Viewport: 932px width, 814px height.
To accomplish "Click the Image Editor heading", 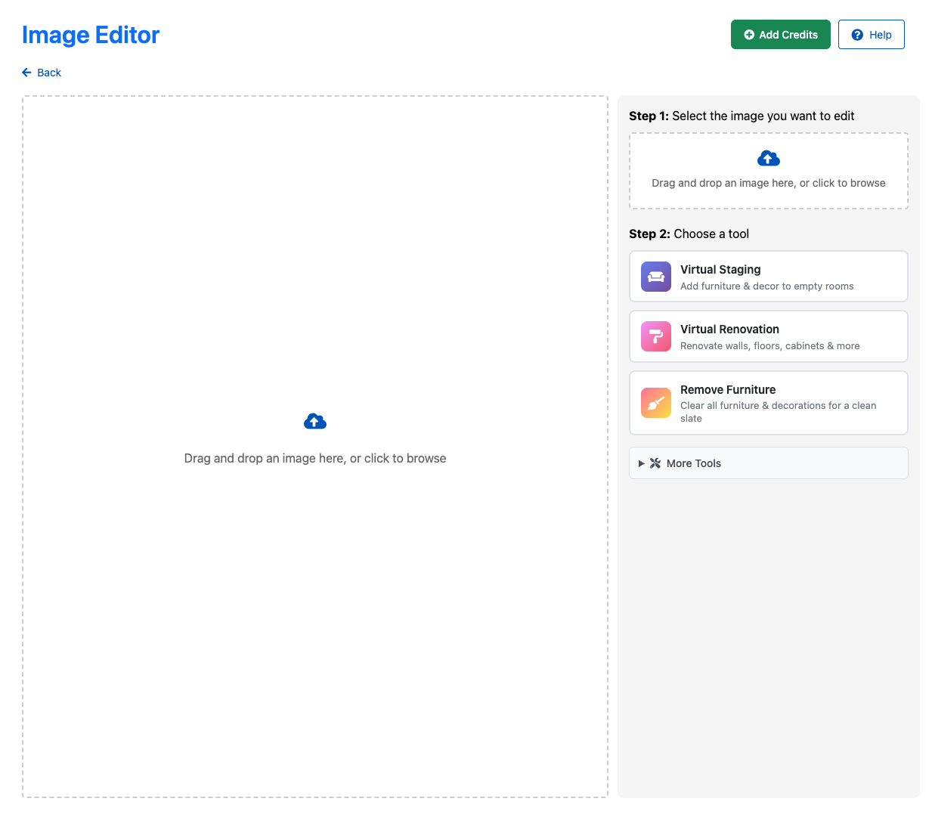I will point(90,35).
